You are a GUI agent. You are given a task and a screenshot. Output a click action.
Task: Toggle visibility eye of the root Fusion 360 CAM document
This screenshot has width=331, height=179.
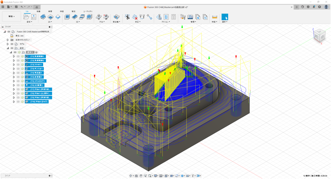[9, 32]
